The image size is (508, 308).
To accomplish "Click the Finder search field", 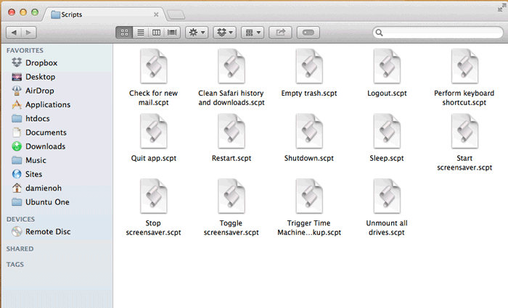I will [438, 33].
